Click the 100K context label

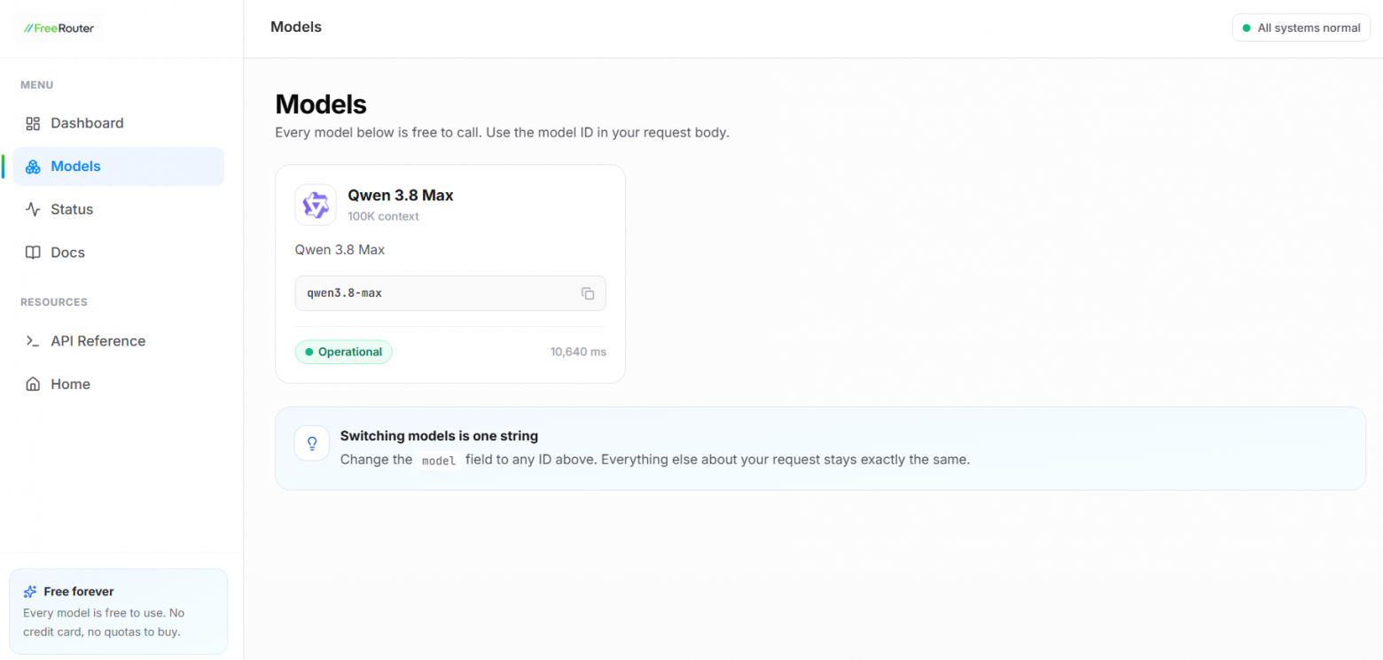(383, 216)
